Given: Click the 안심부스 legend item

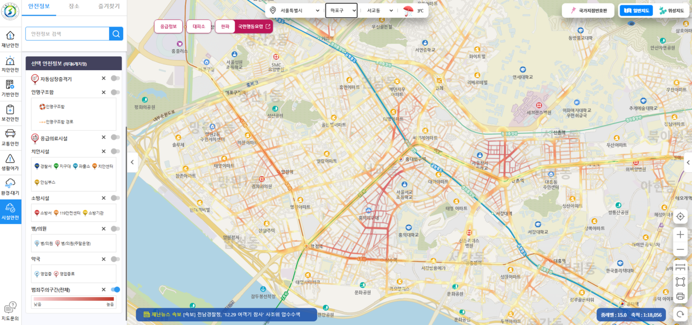Looking at the screenshot, I should 44,182.
